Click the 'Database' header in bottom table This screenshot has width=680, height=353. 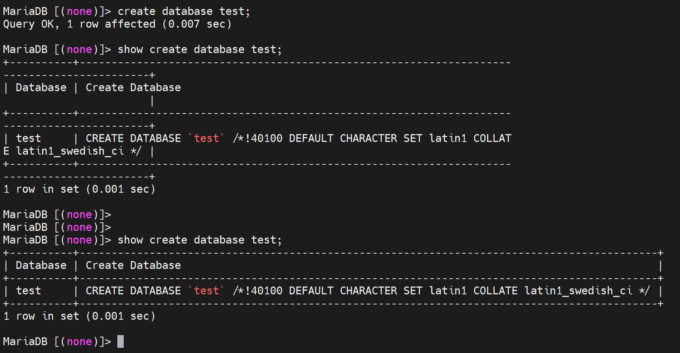(x=41, y=265)
